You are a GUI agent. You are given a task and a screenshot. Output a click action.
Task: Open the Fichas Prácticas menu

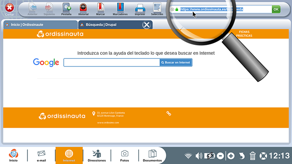tap(244, 34)
